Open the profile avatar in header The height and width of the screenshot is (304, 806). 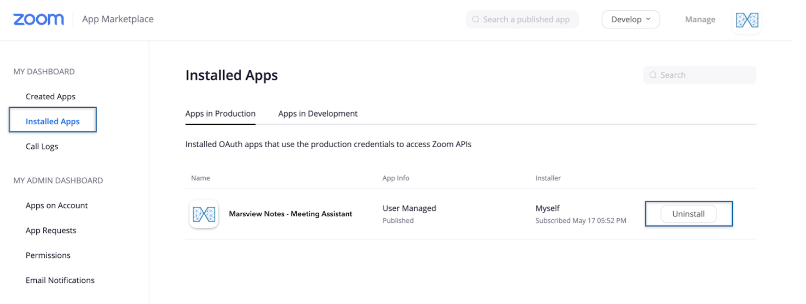pos(747,20)
